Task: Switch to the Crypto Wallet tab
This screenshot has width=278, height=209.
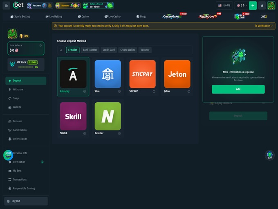Action: (x=128, y=50)
